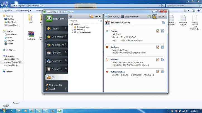Viewport: 202px width, 113px height.
Task: Click phone number 713-395-1508
Action: [128, 37]
